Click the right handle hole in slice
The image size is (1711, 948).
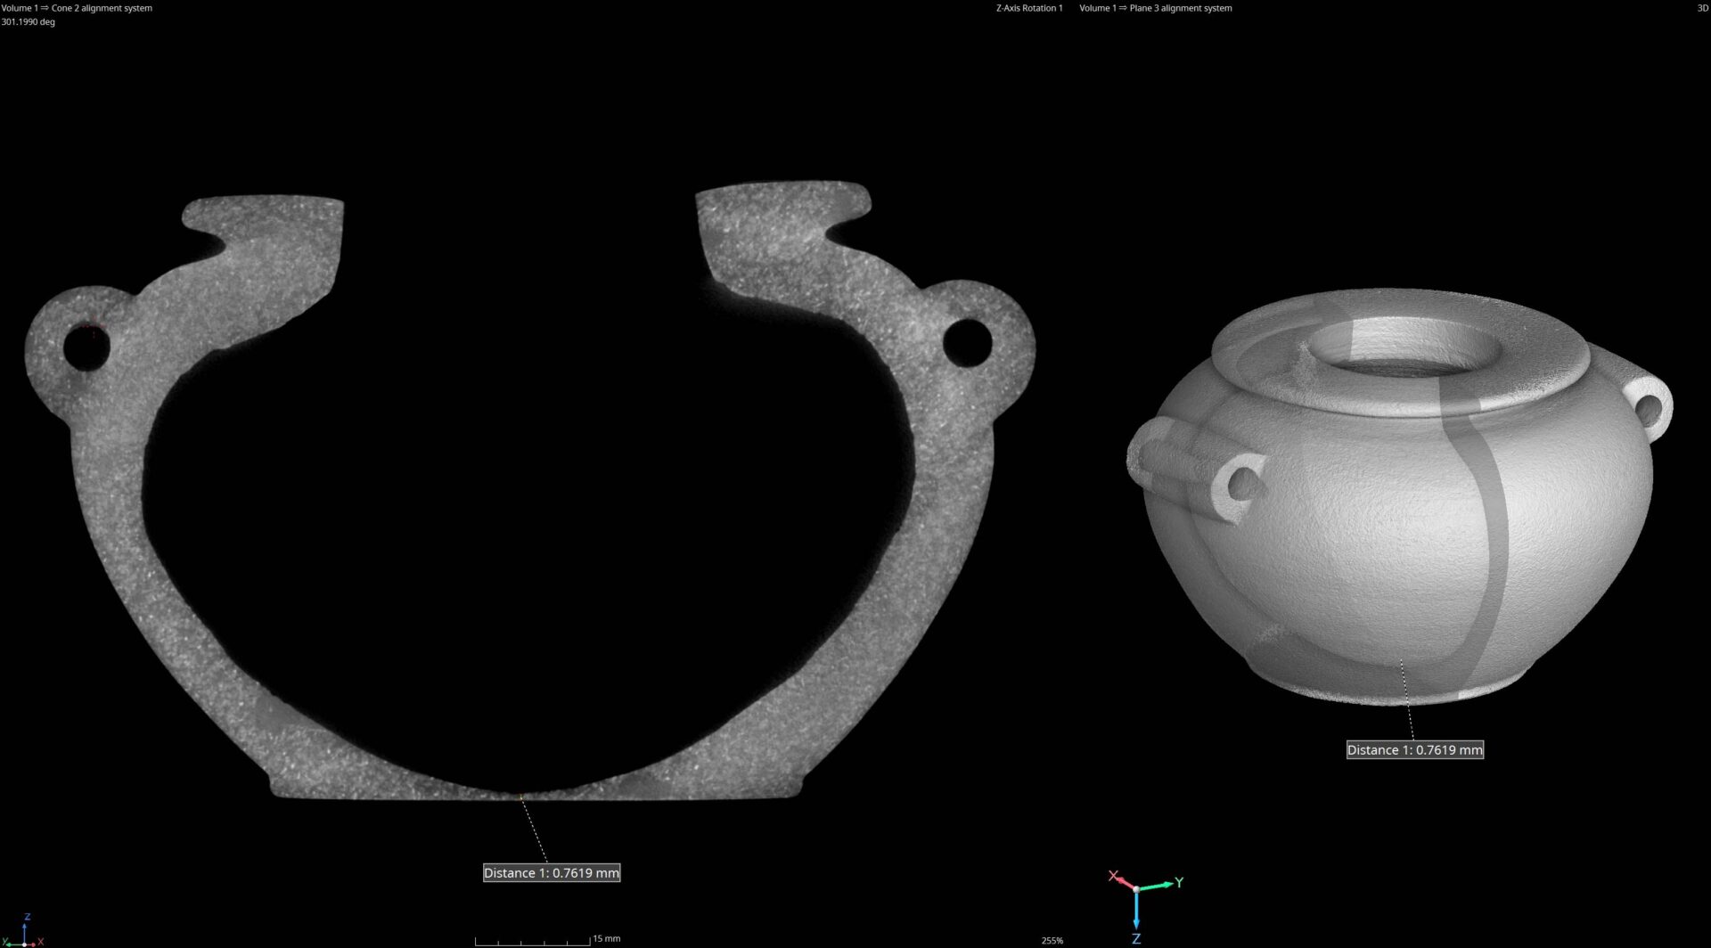click(967, 342)
